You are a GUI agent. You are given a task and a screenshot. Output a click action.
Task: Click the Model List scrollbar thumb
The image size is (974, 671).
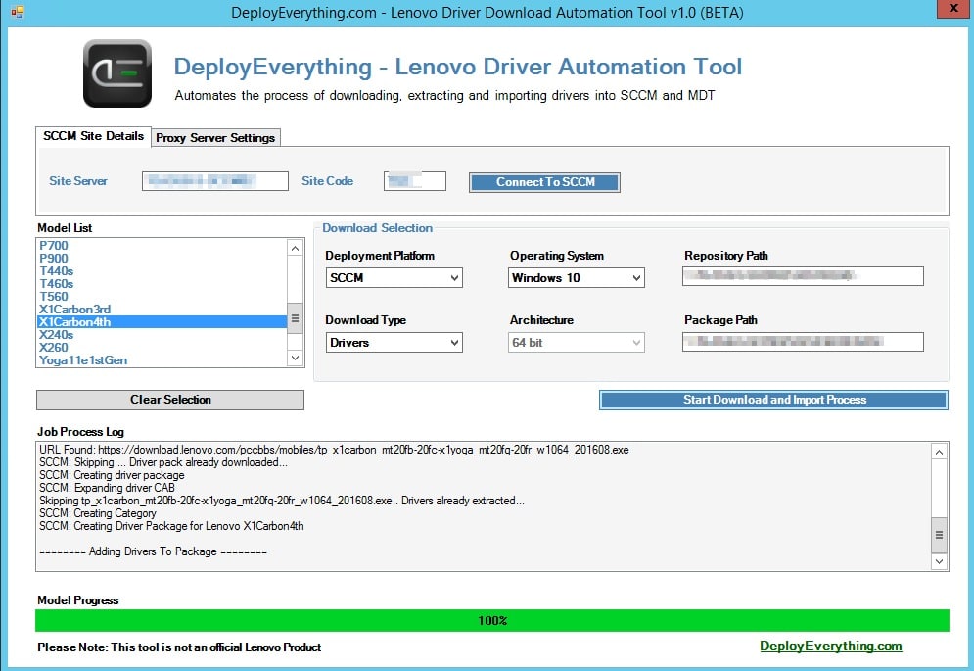[295, 317]
